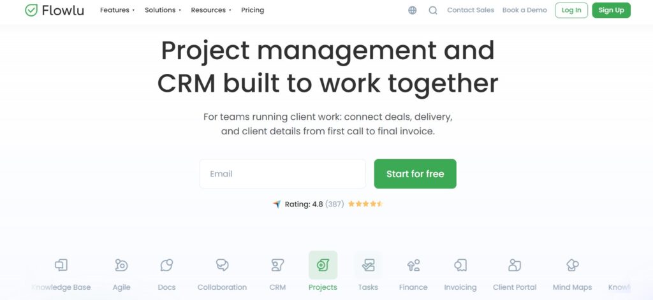Select the Finance feature icon
Viewport: 653px width, 300px height.
click(413, 266)
